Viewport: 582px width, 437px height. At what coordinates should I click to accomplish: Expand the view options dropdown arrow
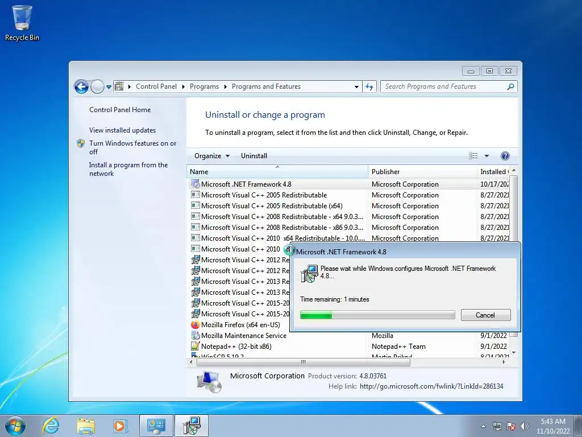point(487,156)
